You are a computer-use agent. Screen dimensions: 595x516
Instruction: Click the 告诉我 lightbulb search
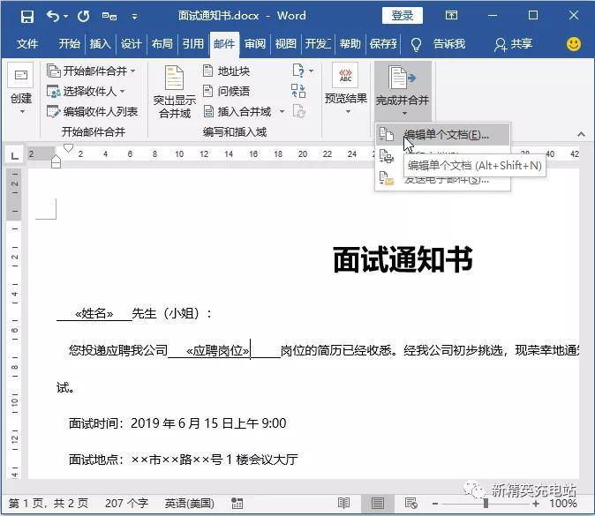coord(438,44)
